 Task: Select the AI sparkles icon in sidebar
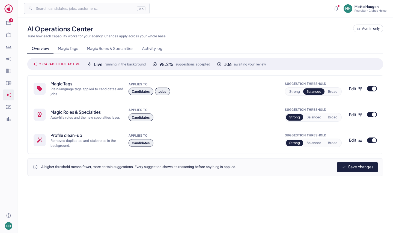(8, 95)
